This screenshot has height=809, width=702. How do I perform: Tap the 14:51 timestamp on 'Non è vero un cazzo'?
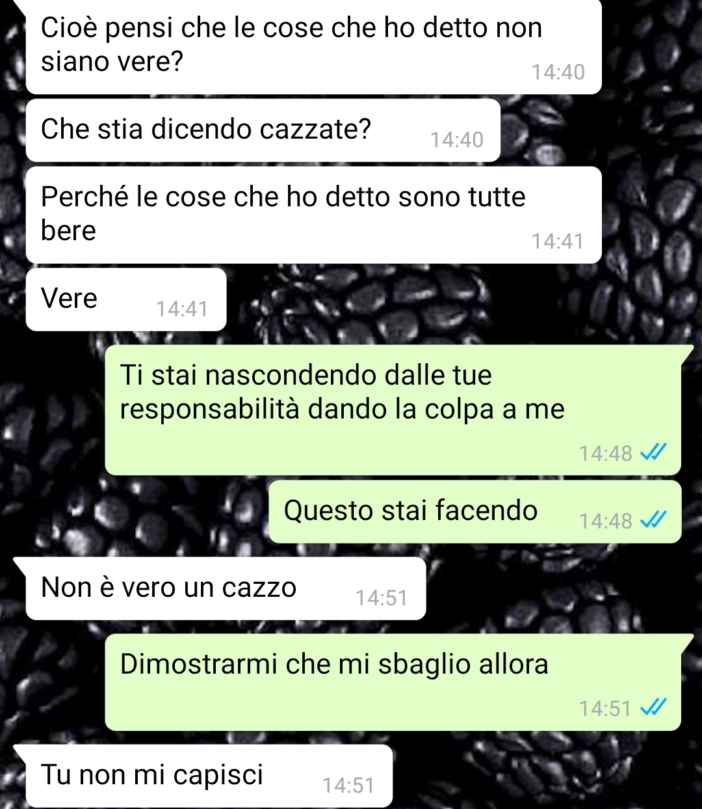click(382, 598)
